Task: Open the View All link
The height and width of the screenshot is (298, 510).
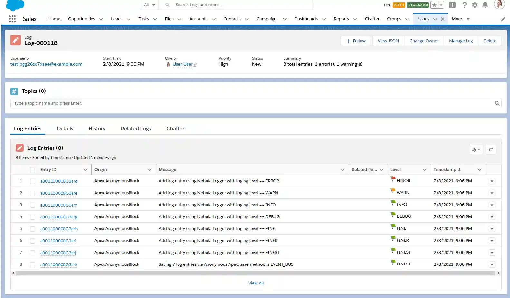Action: click(x=256, y=283)
